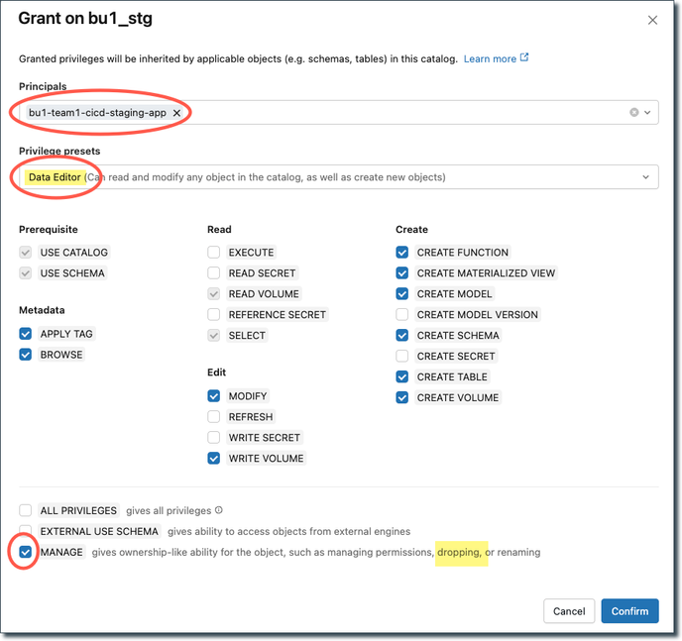The height and width of the screenshot is (641, 682).
Task: Click the info icon beside ALL PRIVILEGES
Action: click(x=219, y=511)
